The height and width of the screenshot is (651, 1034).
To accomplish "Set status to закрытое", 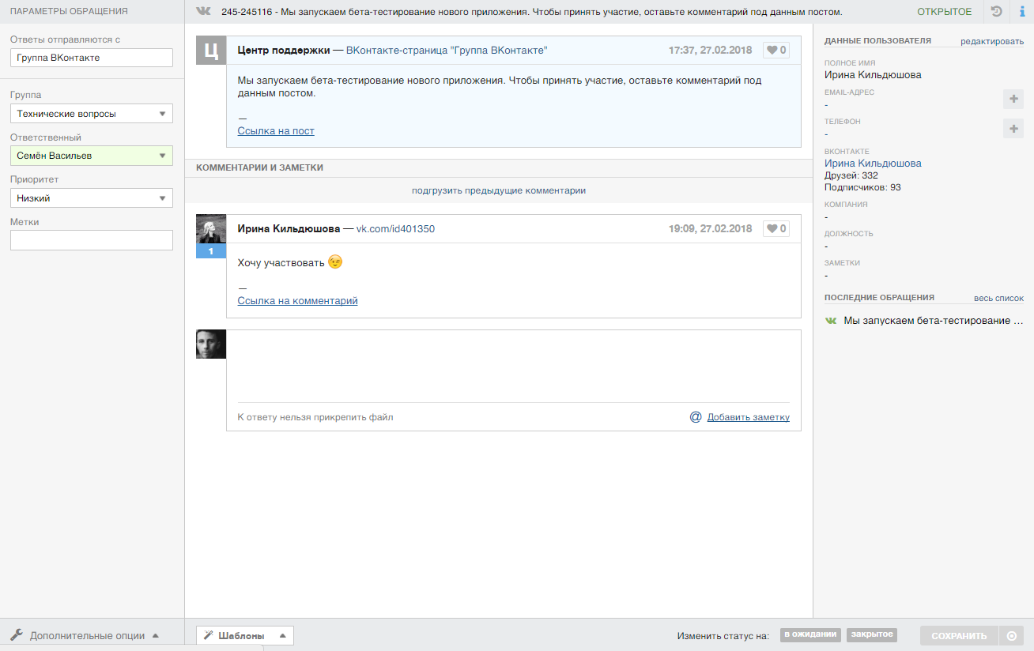I will [872, 634].
